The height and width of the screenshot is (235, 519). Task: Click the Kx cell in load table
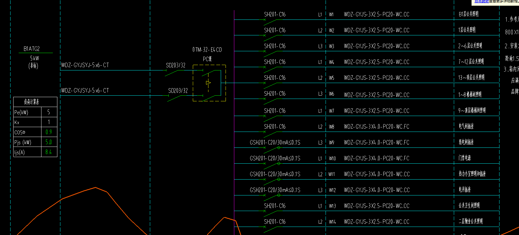27,122
